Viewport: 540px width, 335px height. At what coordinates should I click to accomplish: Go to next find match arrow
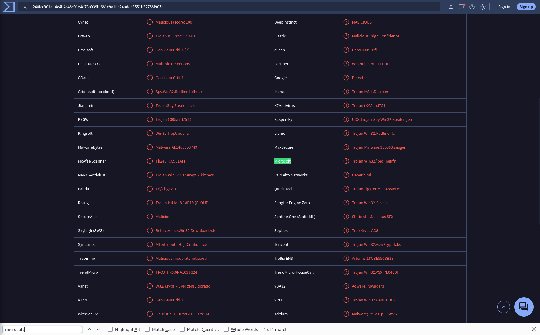click(98, 329)
